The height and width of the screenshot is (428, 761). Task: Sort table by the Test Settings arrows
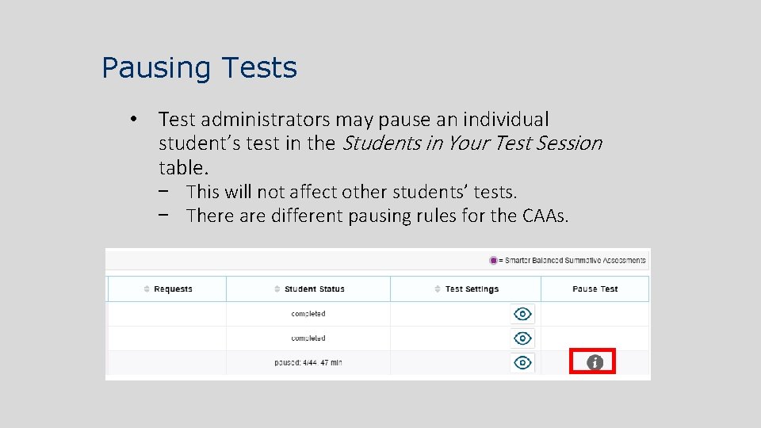[x=438, y=289]
